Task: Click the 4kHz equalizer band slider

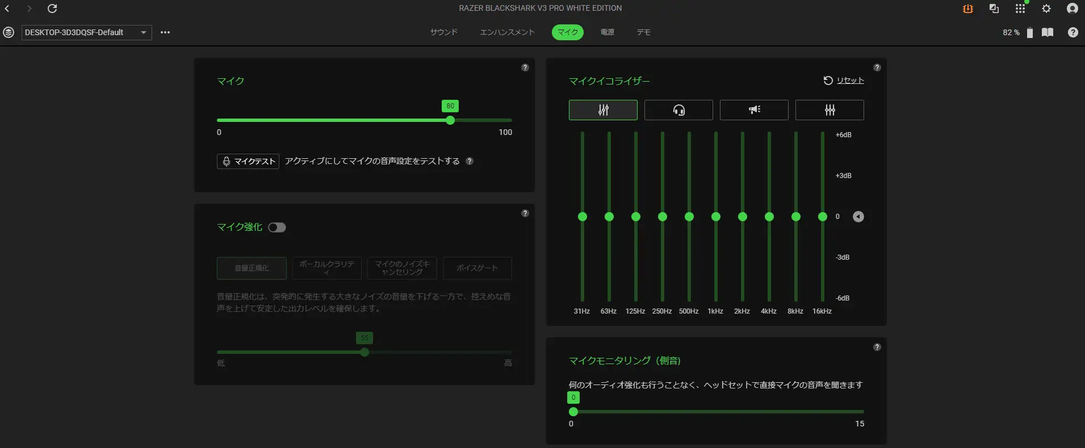Action: (x=769, y=217)
